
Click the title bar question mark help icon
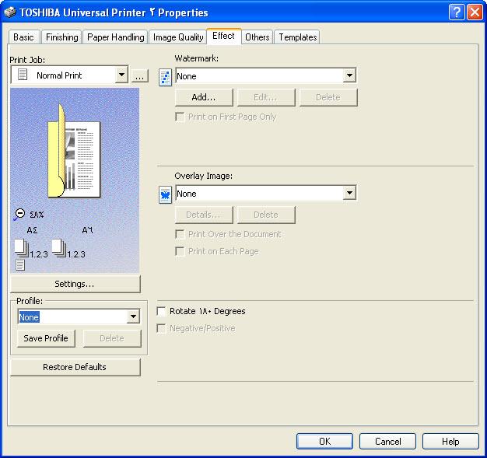tap(457, 12)
